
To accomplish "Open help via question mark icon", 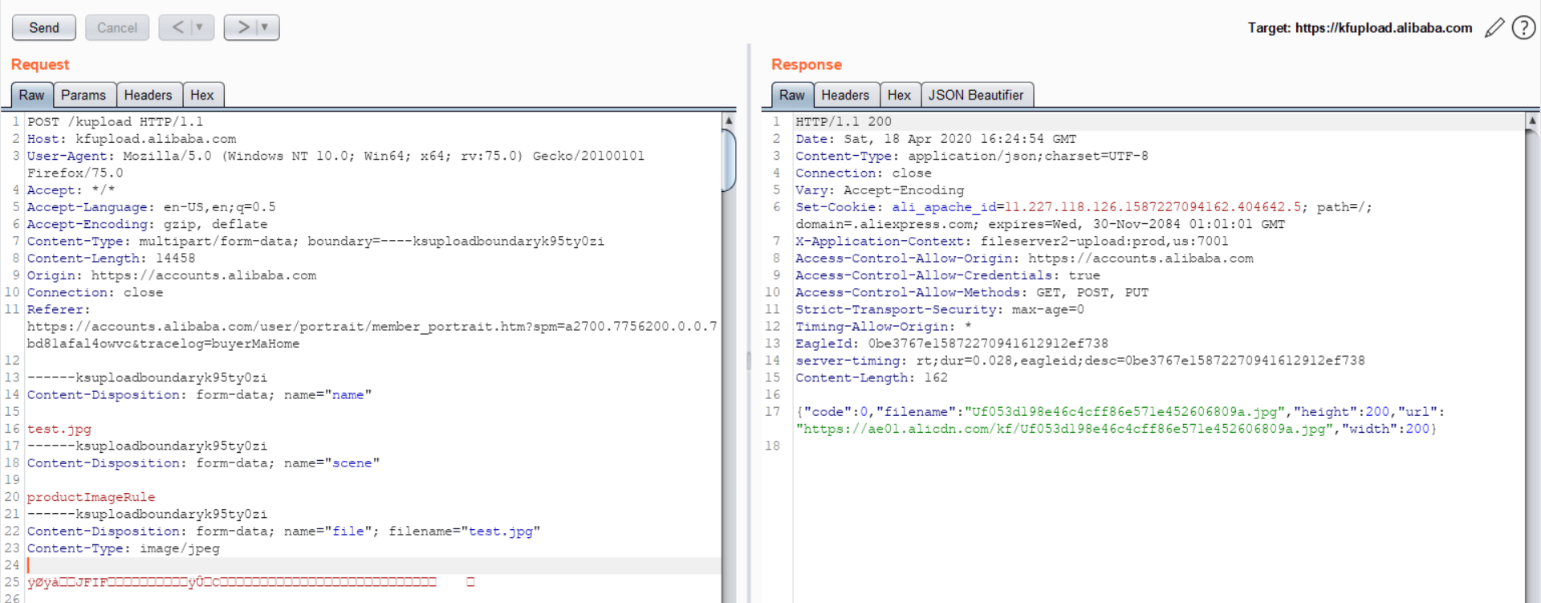I will coord(1523,28).
